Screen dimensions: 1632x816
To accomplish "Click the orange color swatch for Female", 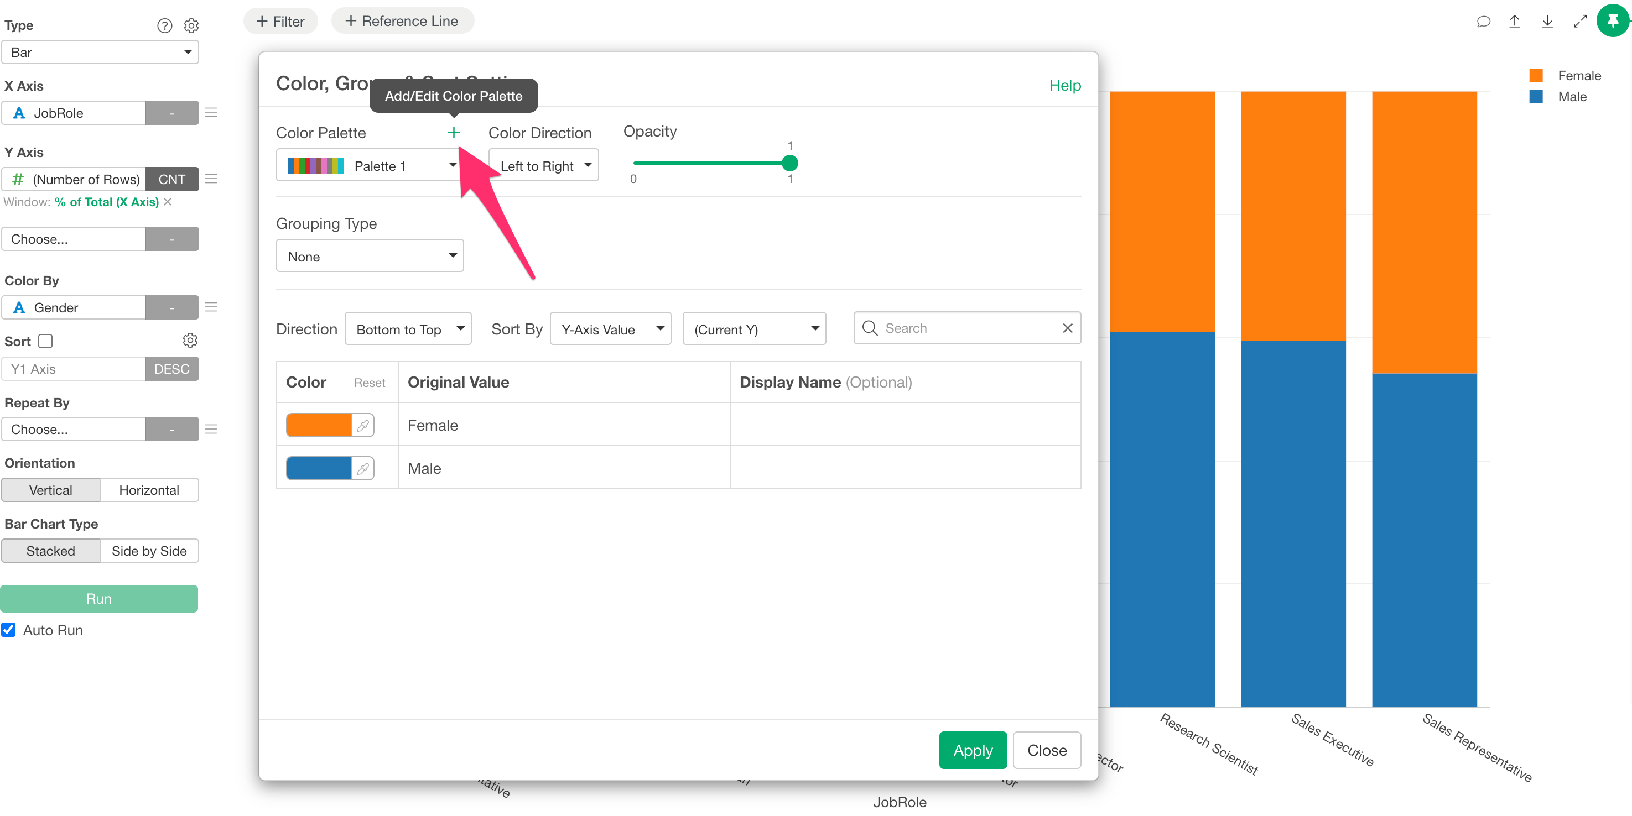I will [x=319, y=425].
